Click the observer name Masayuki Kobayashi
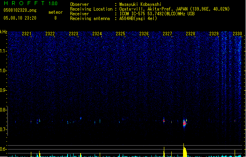The height and width of the screenshot is (157, 246). pyautogui.click(x=140, y=4)
